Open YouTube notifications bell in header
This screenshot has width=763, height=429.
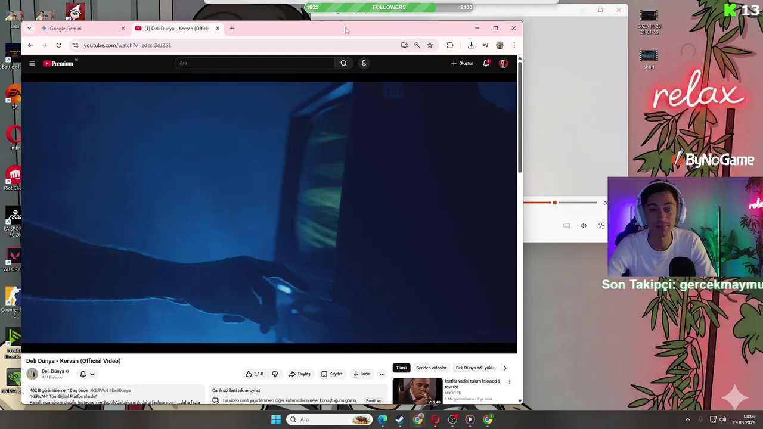[x=486, y=63]
